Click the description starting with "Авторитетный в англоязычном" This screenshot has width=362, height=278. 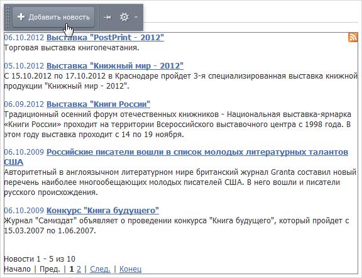pyautogui.click(x=180, y=182)
